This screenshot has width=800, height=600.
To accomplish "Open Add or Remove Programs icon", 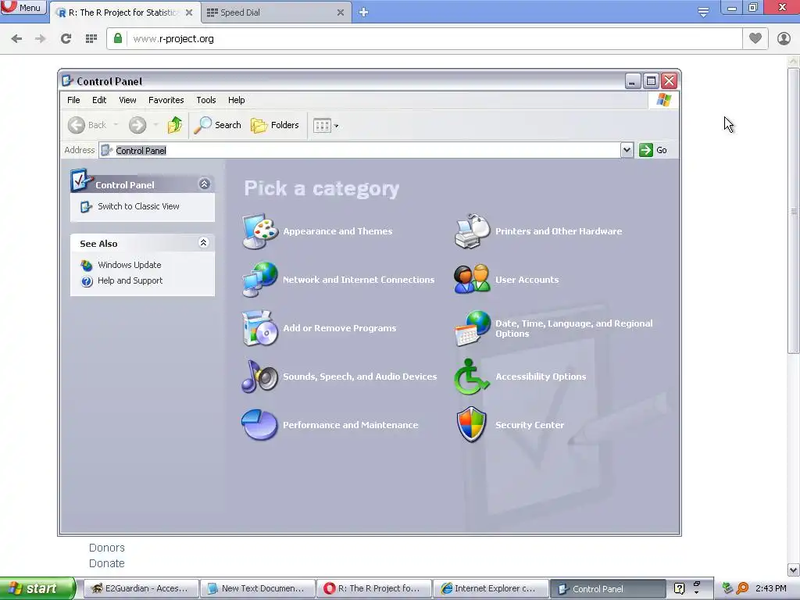I will tap(259, 328).
